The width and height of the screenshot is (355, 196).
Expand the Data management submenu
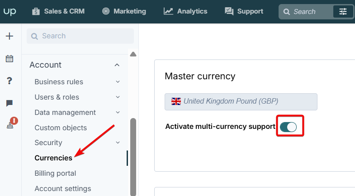(x=118, y=112)
